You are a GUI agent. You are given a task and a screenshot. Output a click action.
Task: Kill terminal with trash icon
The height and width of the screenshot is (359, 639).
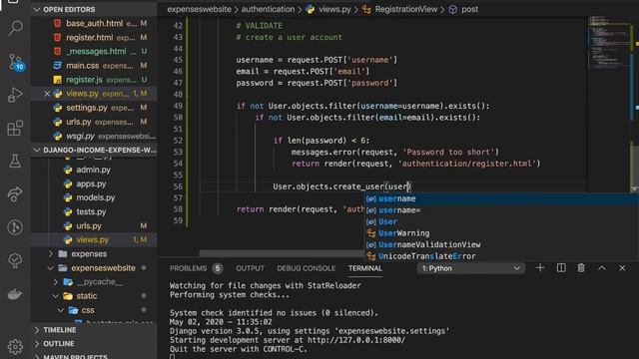point(581,268)
